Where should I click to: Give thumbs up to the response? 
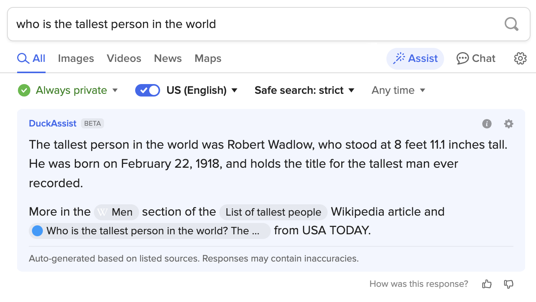487,284
